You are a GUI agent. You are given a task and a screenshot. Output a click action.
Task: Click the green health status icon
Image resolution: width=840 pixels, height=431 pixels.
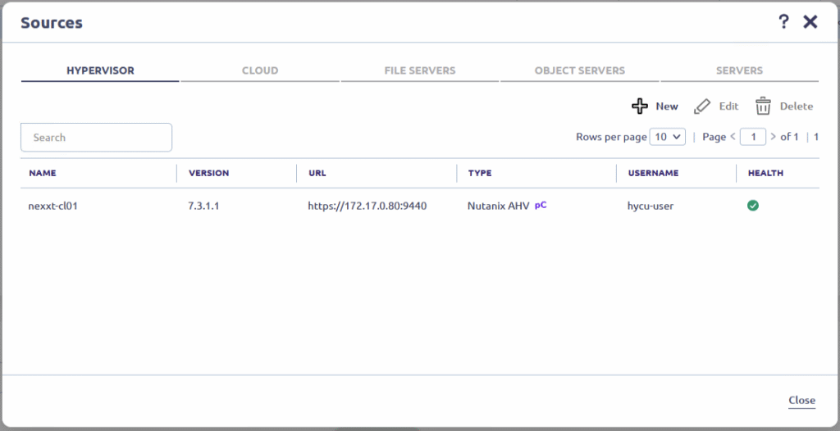pos(752,206)
